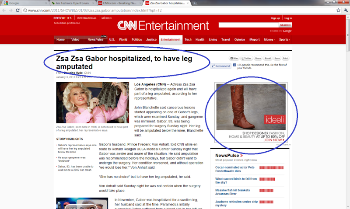Image resolution: width=350 pixels, height=209 pixels.
Task: Open Oscar-nominated actor Pete Postlethwaite dies story
Action: point(235,169)
